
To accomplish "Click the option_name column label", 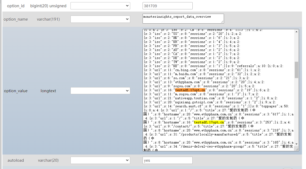I will [x=16, y=19].
